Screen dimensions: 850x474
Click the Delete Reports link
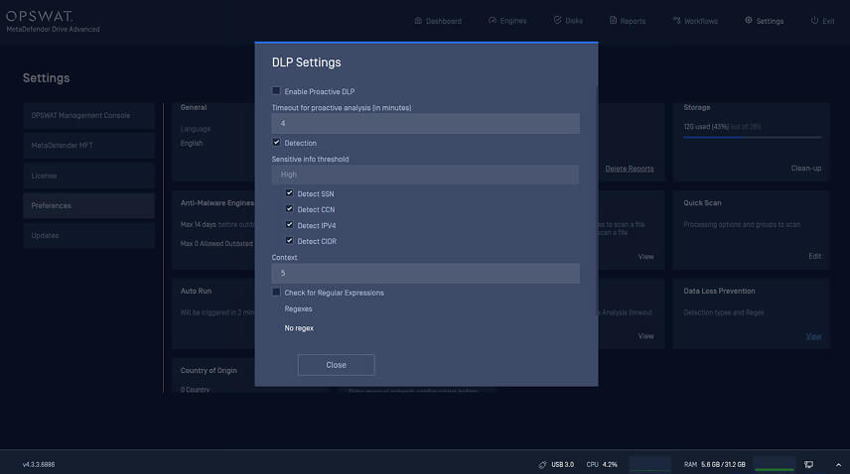click(x=630, y=169)
